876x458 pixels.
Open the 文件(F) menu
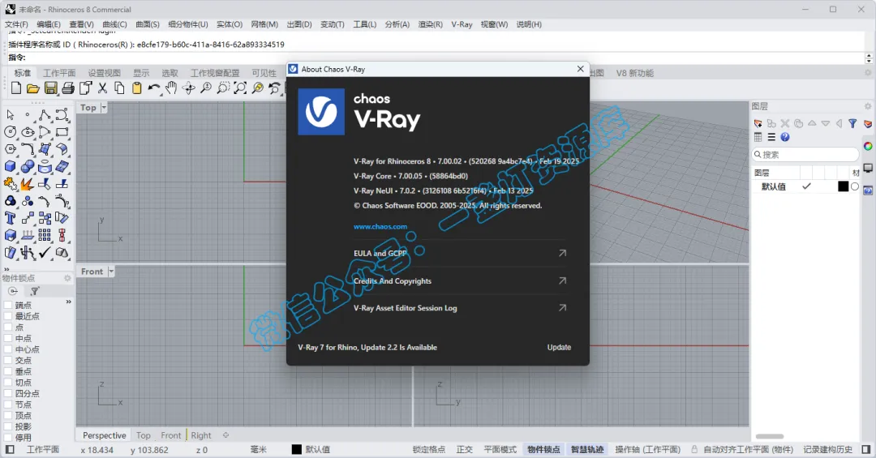pyautogui.click(x=16, y=24)
